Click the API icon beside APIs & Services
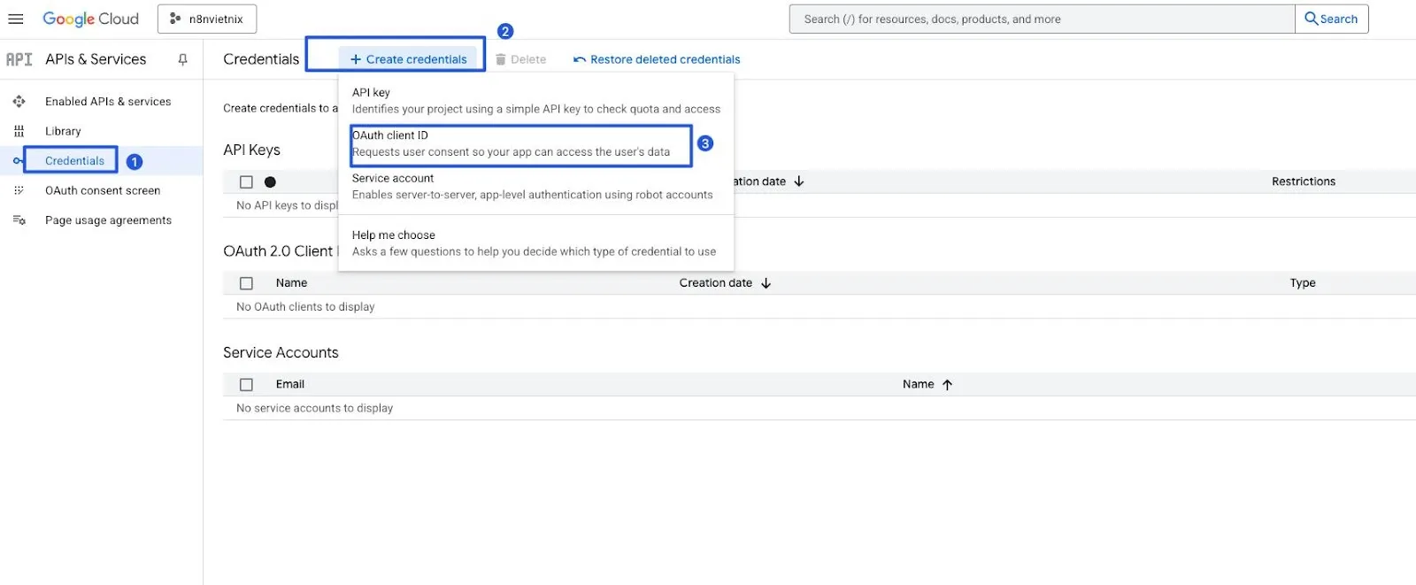The height and width of the screenshot is (585, 1416). pos(19,59)
